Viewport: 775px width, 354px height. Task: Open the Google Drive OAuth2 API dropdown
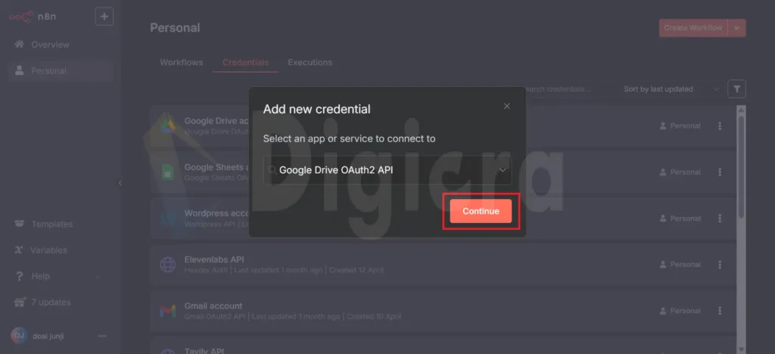[x=387, y=170]
